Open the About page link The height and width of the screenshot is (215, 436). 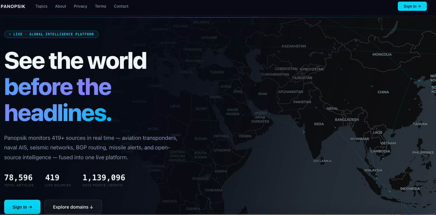[60, 6]
